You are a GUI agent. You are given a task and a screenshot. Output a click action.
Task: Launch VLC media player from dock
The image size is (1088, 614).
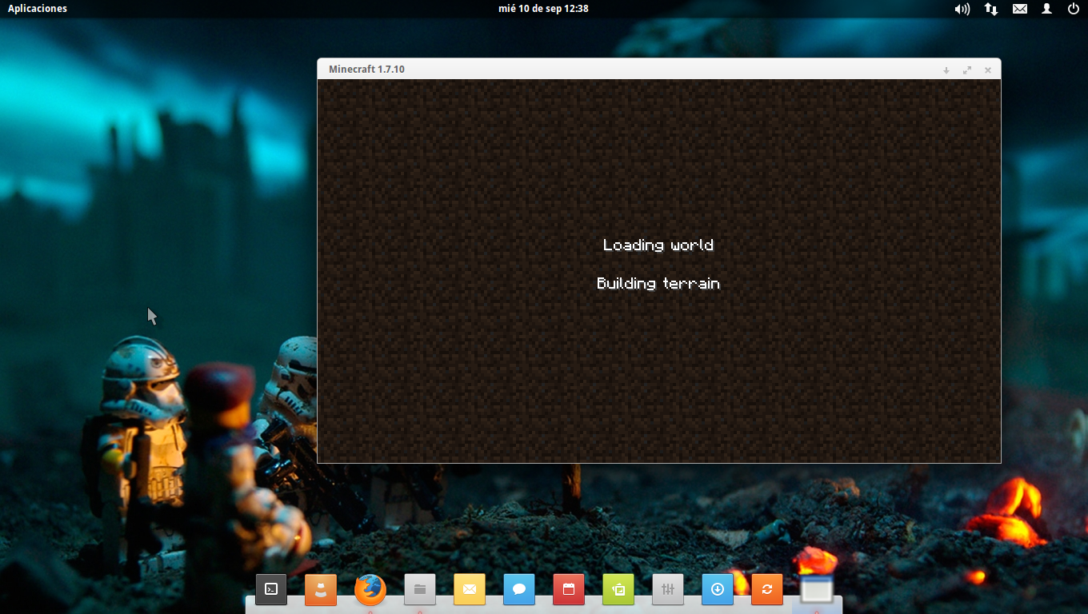321,589
